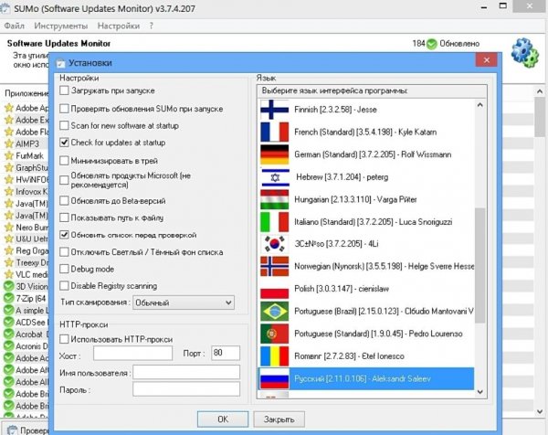
Task: Enable Использовать HTTP-прокси checkbox
Action: (x=64, y=339)
